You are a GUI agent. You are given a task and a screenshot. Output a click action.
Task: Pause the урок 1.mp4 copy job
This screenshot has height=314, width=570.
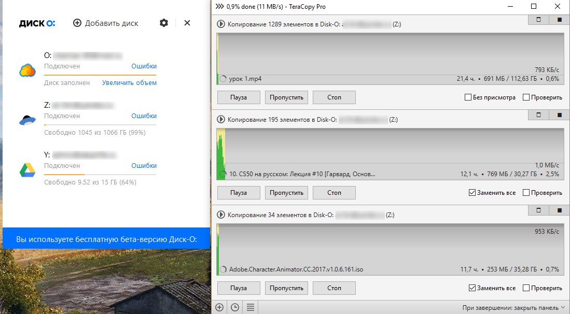pos(239,97)
